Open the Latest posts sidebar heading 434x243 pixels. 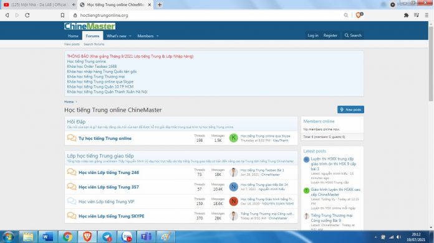(315, 151)
